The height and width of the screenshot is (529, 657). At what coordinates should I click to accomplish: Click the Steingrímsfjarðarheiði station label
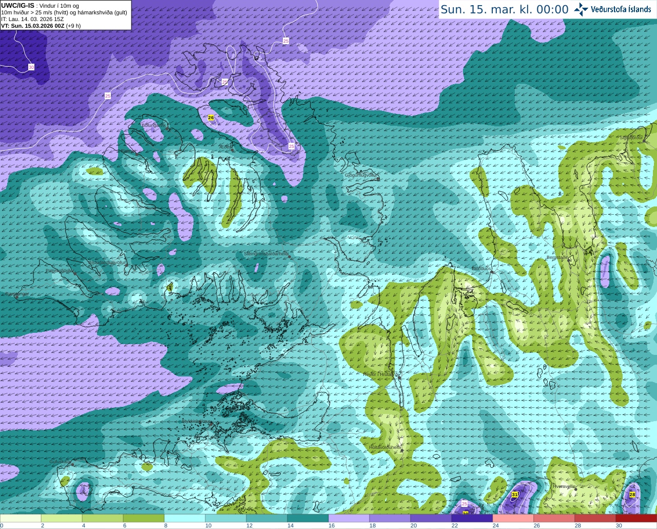click(x=266, y=254)
